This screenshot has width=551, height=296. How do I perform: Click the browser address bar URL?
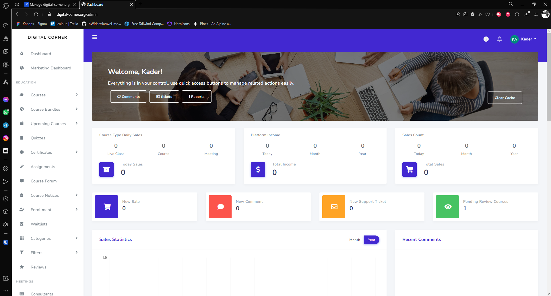[77, 14]
